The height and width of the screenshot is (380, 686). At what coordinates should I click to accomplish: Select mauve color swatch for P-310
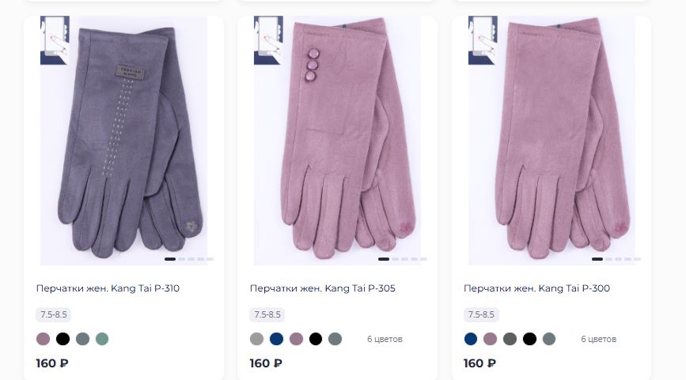point(43,339)
